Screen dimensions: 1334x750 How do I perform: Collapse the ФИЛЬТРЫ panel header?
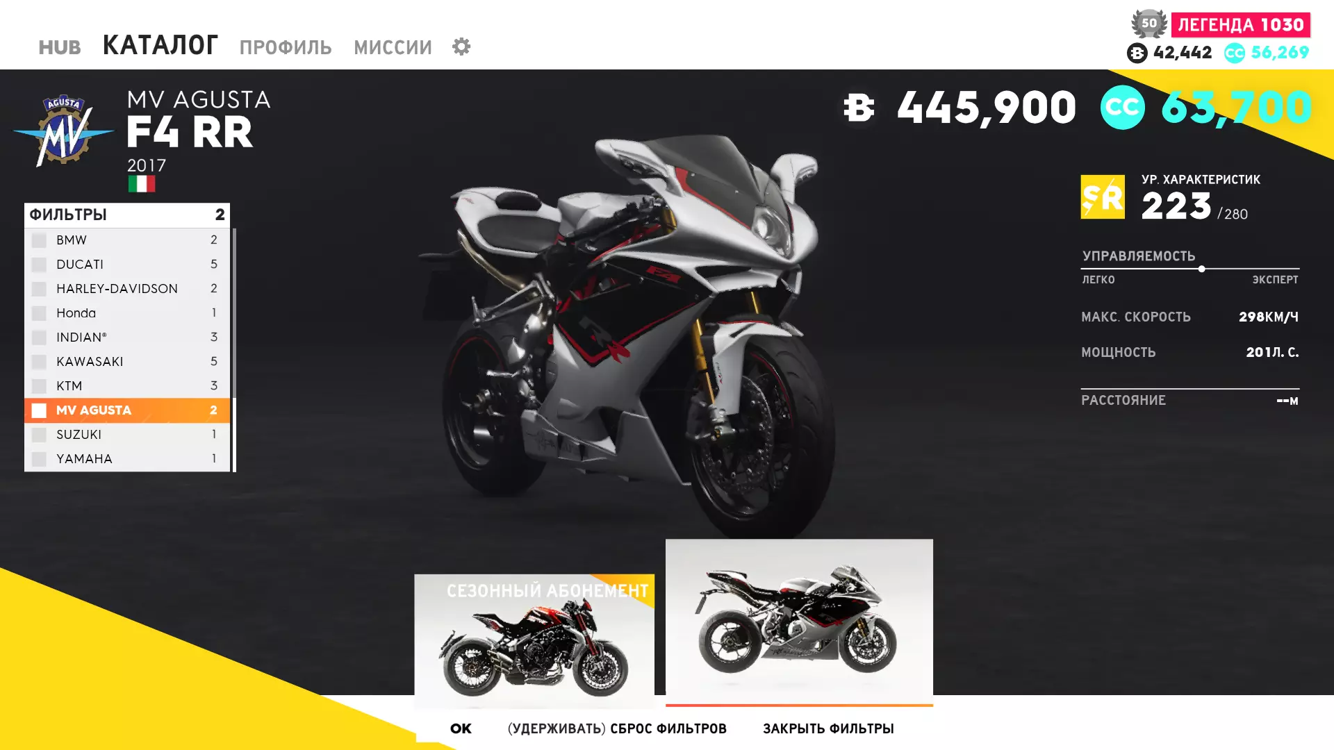point(127,215)
